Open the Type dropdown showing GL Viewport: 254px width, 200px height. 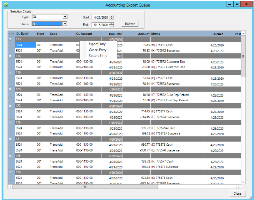[65, 17]
